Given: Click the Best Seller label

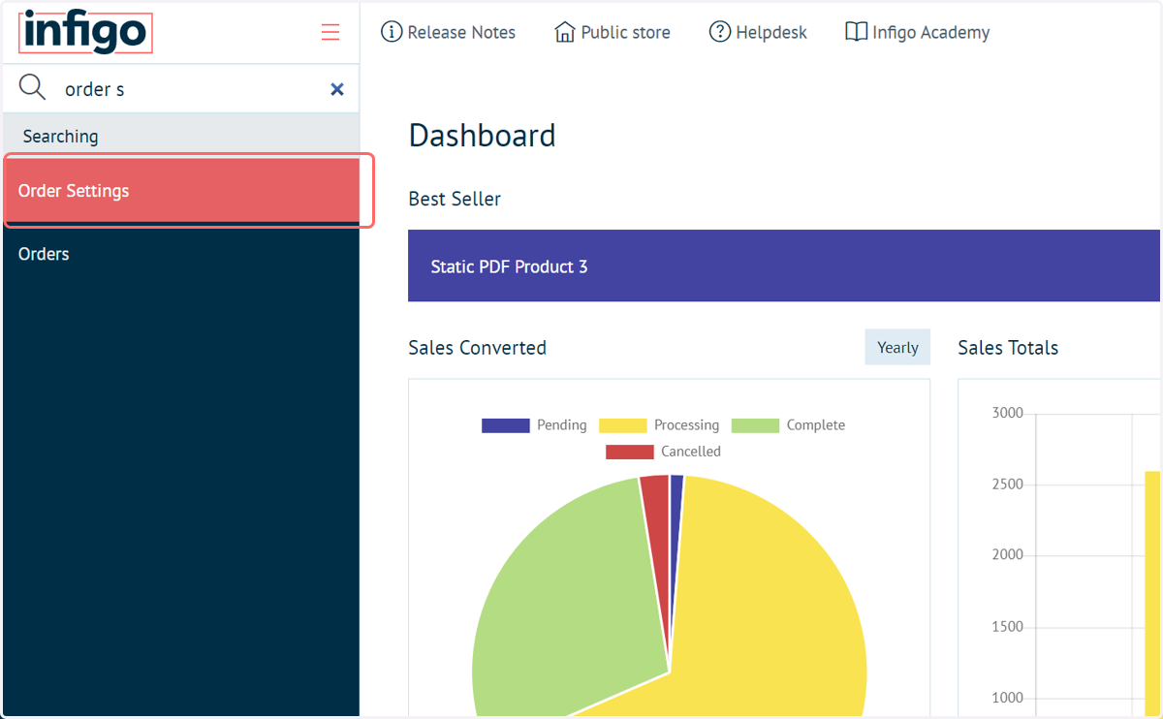Looking at the screenshot, I should click(x=455, y=199).
